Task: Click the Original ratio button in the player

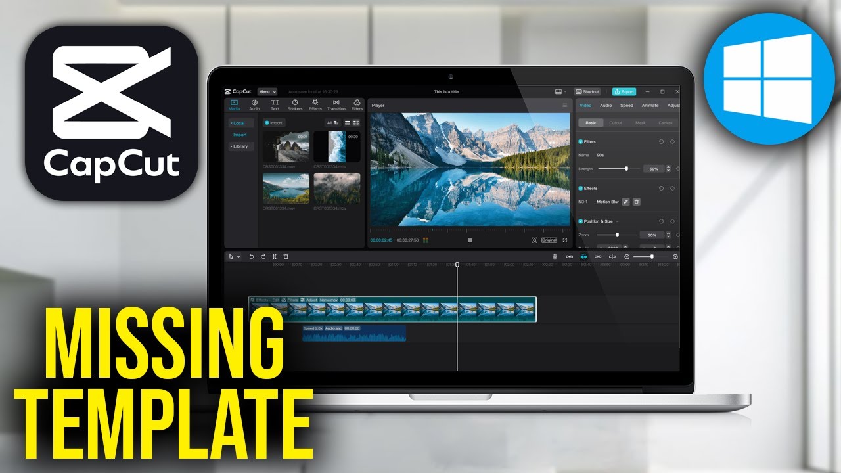Action: 549,240
